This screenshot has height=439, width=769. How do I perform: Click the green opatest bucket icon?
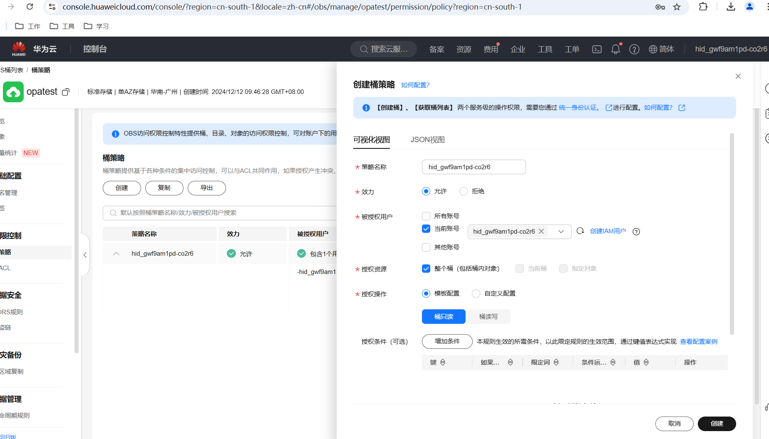point(13,92)
